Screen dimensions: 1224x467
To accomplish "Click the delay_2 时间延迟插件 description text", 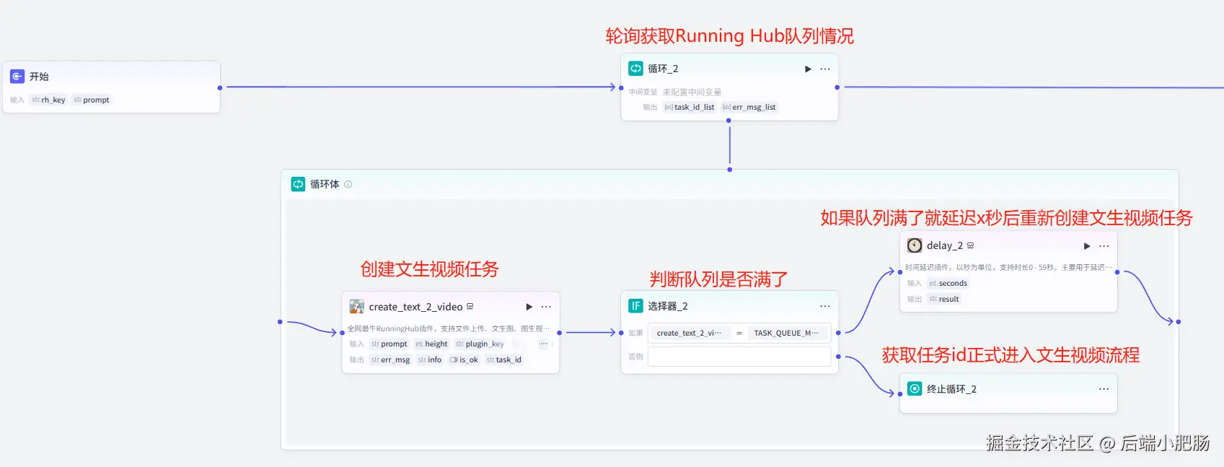I will (x=1008, y=267).
